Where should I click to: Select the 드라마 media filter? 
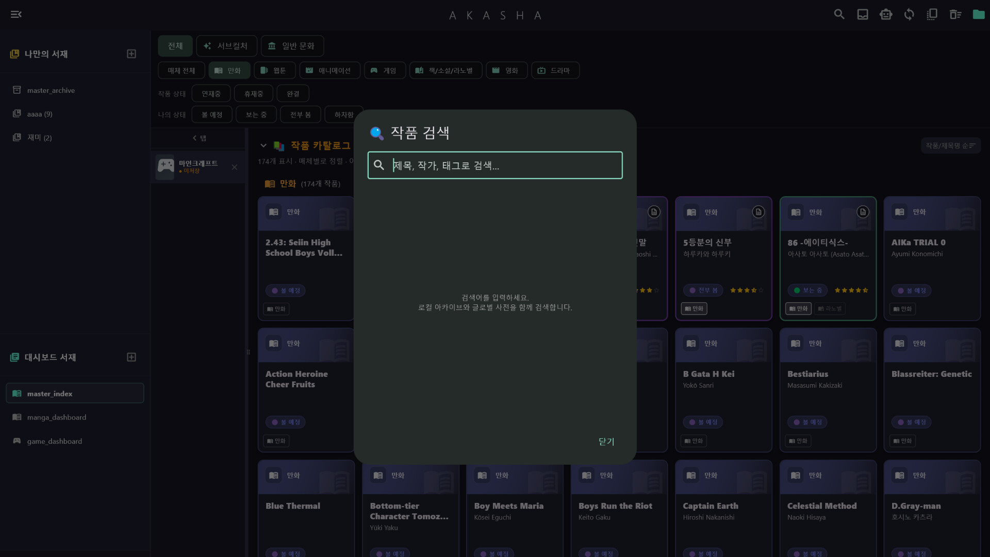click(x=555, y=71)
